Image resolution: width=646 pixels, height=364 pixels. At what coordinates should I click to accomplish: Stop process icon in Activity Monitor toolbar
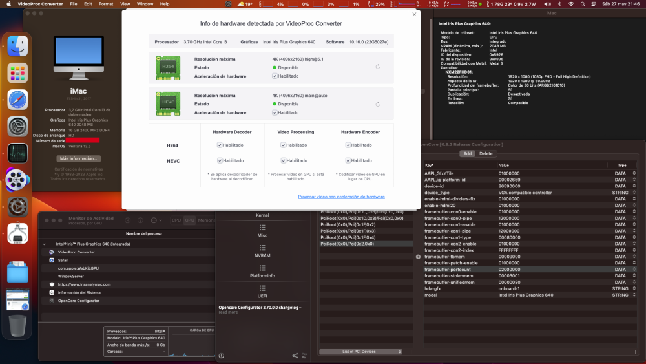point(128,220)
